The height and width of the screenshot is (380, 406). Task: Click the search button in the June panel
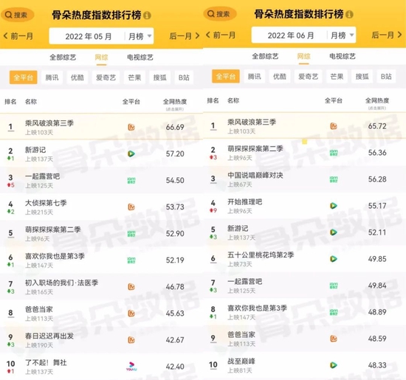[219, 14]
